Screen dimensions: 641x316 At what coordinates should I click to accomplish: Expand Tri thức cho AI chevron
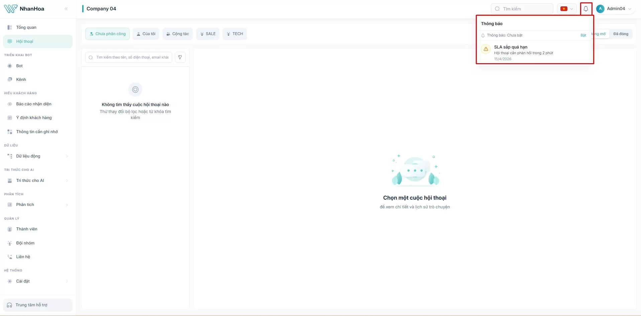point(67,181)
